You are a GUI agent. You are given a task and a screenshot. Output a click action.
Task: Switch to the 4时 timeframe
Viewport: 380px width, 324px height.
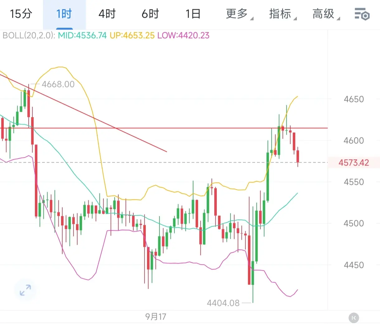[x=107, y=14]
